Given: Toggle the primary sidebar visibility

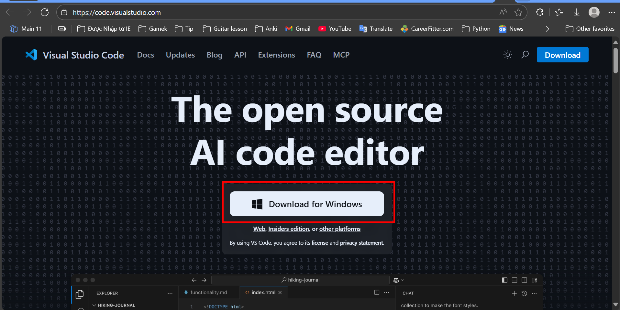Looking at the screenshot, I should click(505, 280).
